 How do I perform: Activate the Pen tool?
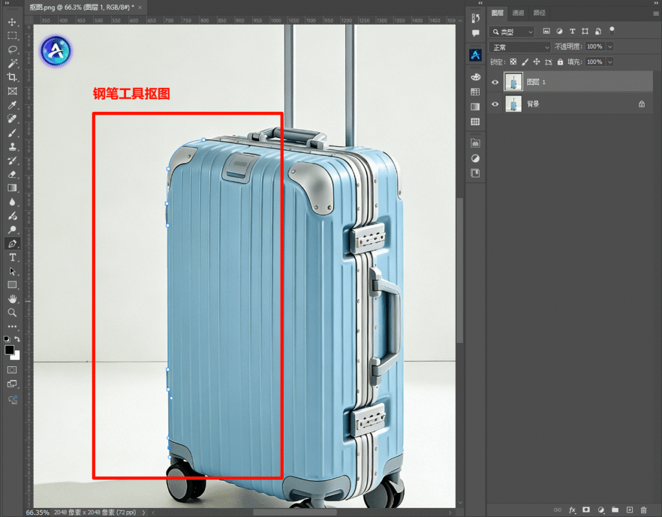click(x=12, y=244)
